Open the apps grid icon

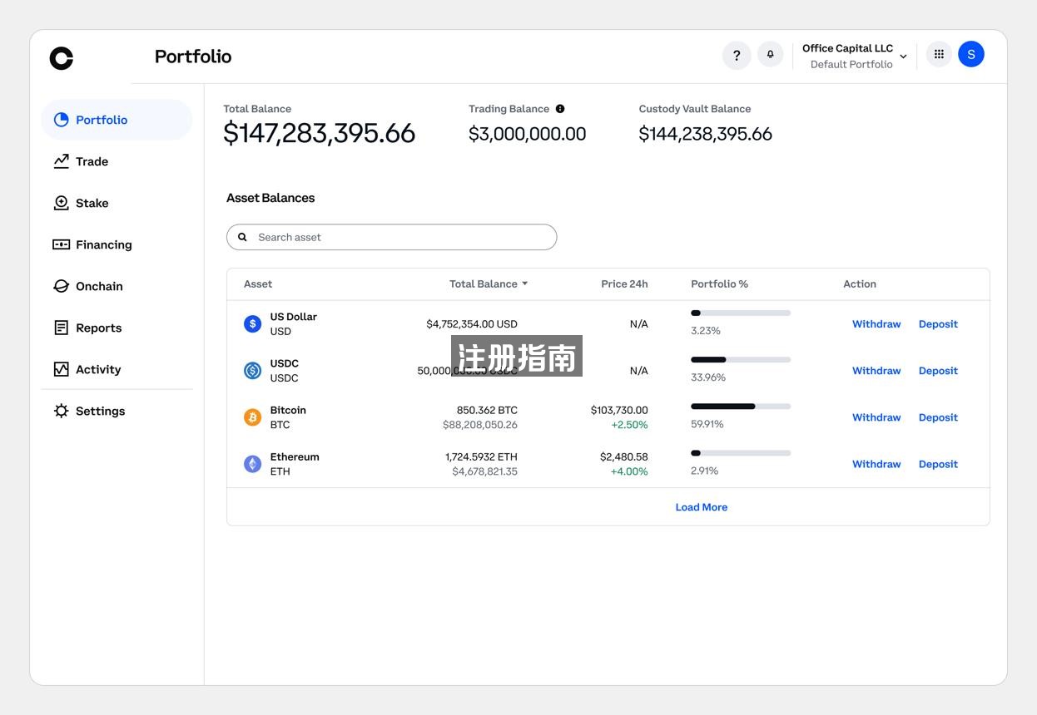pos(939,54)
